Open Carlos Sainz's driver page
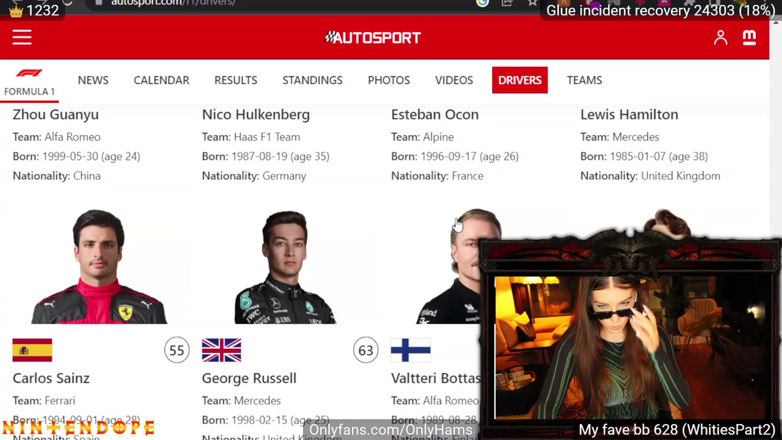The image size is (782, 440). tap(51, 378)
